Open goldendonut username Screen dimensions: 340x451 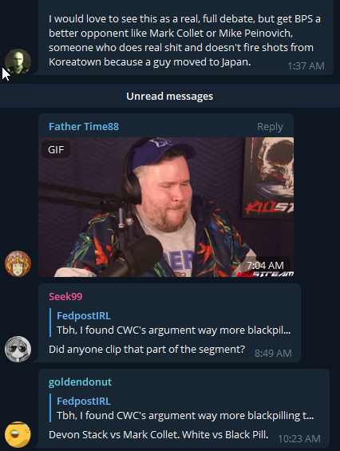point(81,382)
